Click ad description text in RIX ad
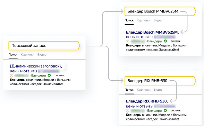The image size is (204, 126). [x=156, y=117]
